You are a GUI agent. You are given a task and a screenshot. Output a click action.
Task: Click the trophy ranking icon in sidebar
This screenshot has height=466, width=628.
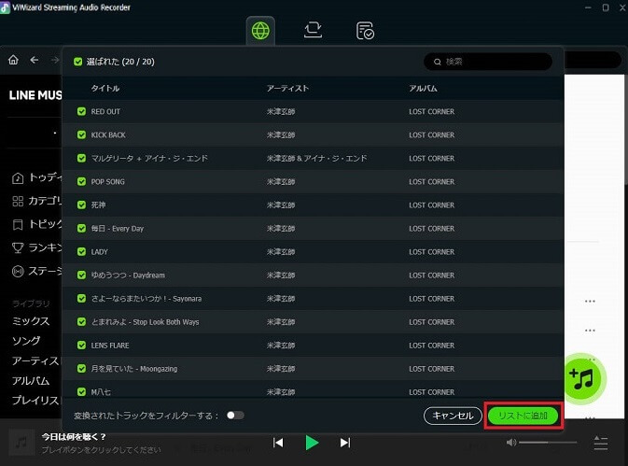(x=18, y=248)
